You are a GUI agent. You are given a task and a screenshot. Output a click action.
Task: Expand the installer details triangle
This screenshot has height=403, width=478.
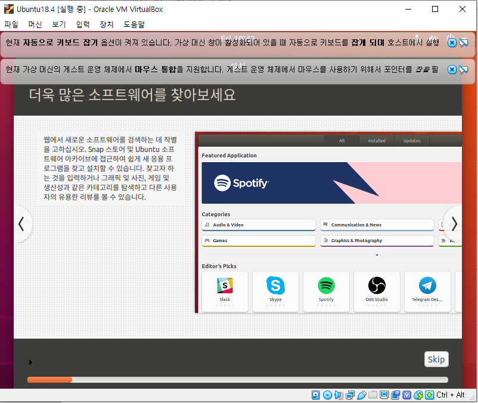click(30, 362)
